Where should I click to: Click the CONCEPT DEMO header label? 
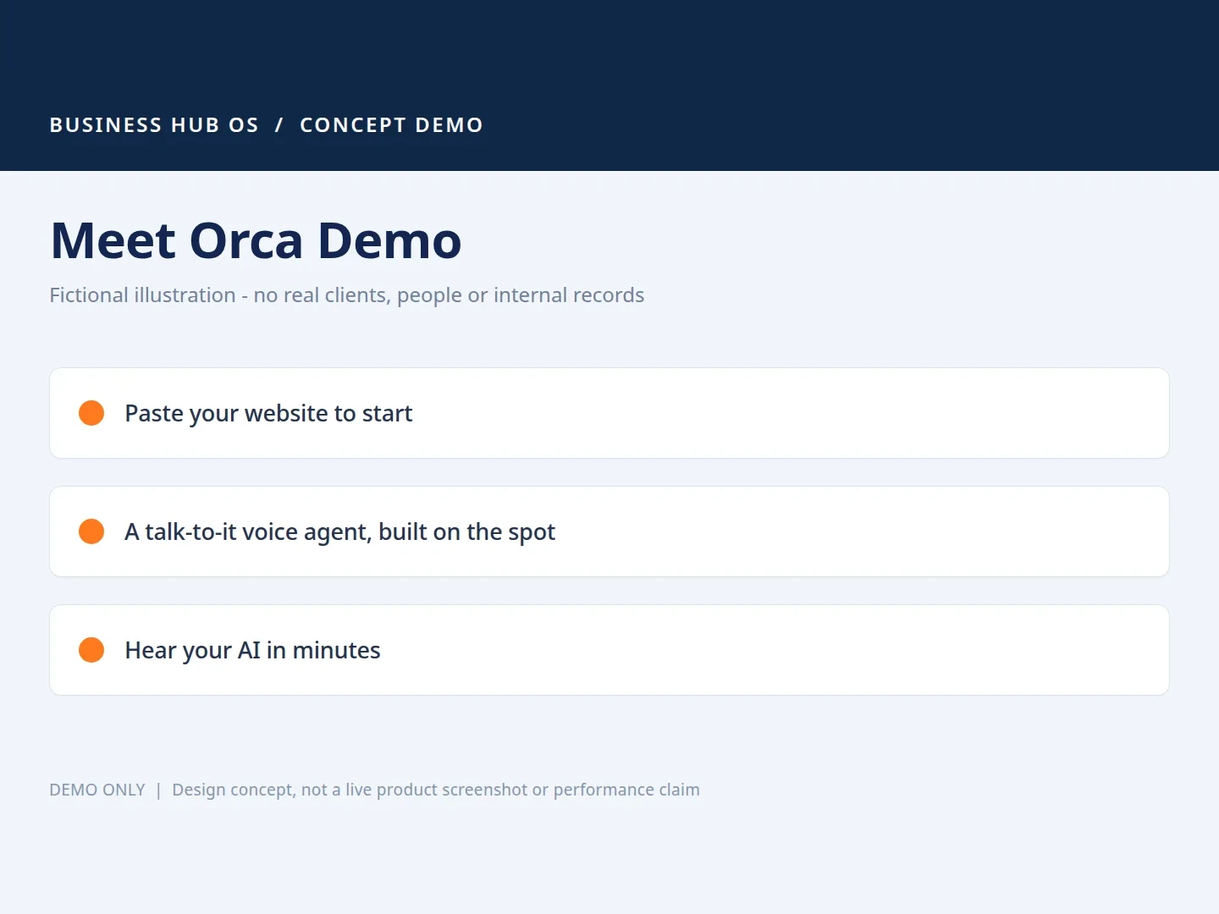391,125
